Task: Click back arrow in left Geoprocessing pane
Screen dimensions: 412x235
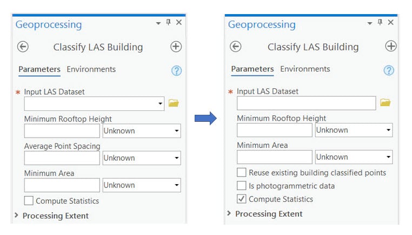Action: point(23,47)
